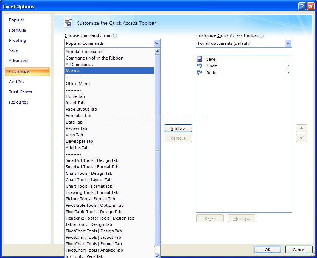Select PivotChart Tools | Analyze Tab
317x258 pixels.
pos(109,250)
